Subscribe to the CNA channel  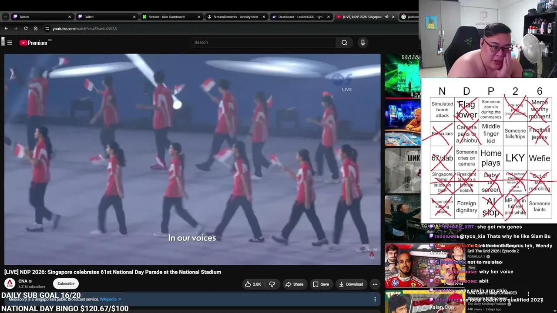click(66, 284)
